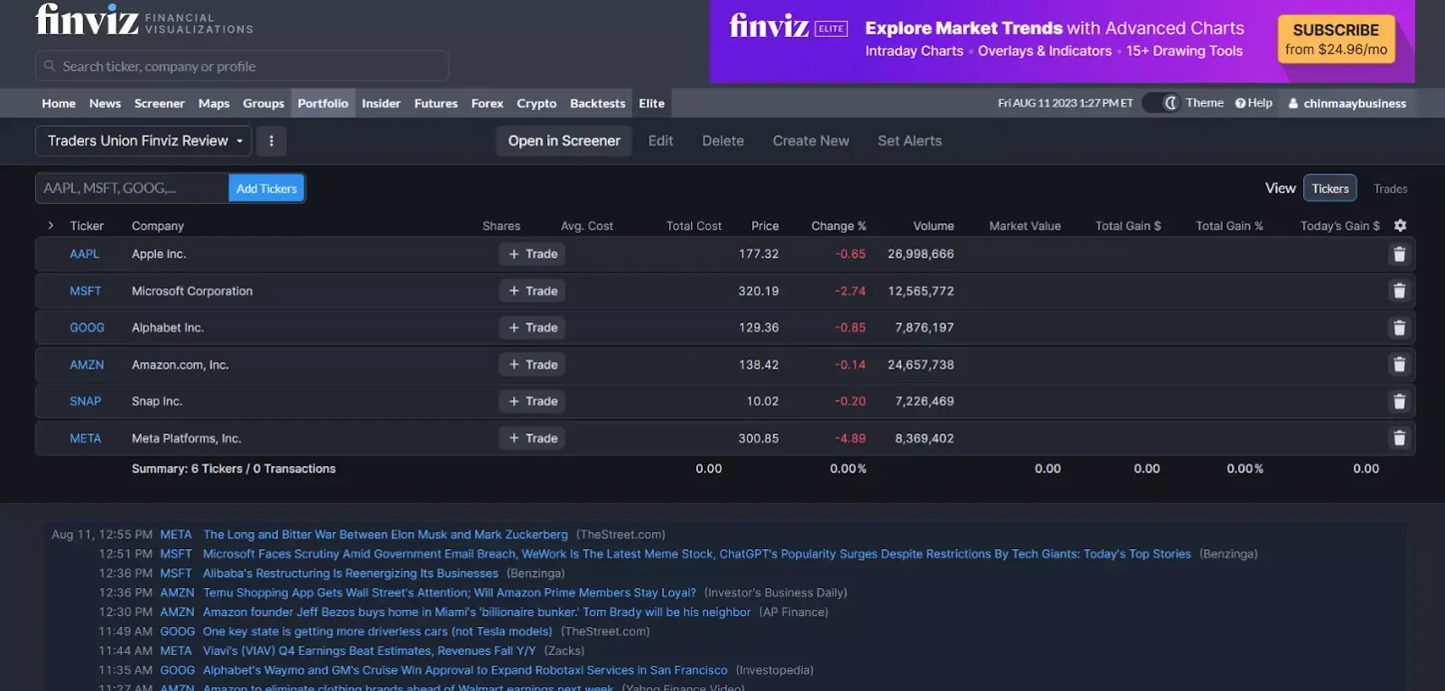Add a trade for Microsoft Corporation
The width and height of the screenshot is (1445, 691).
tap(532, 291)
